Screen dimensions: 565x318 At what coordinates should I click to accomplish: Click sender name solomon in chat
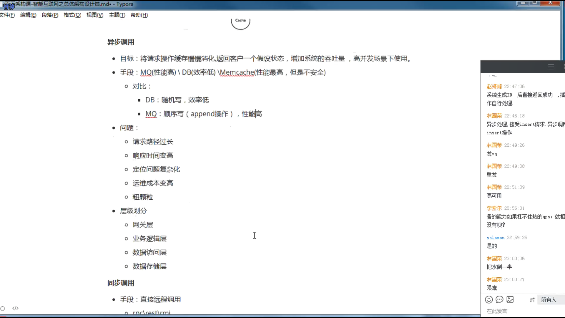click(495, 238)
